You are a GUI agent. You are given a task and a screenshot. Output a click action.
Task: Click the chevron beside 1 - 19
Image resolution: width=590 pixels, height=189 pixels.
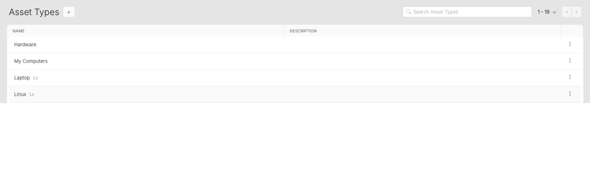point(555,12)
